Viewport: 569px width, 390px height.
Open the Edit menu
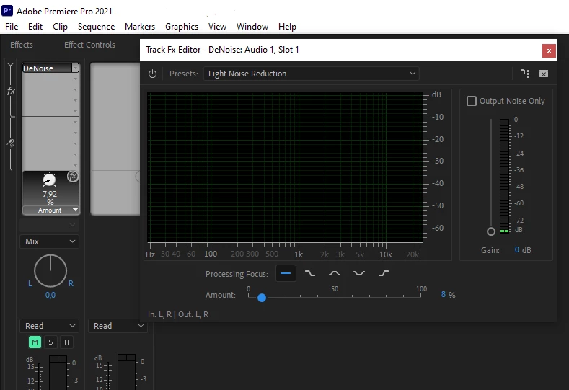coord(35,27)
